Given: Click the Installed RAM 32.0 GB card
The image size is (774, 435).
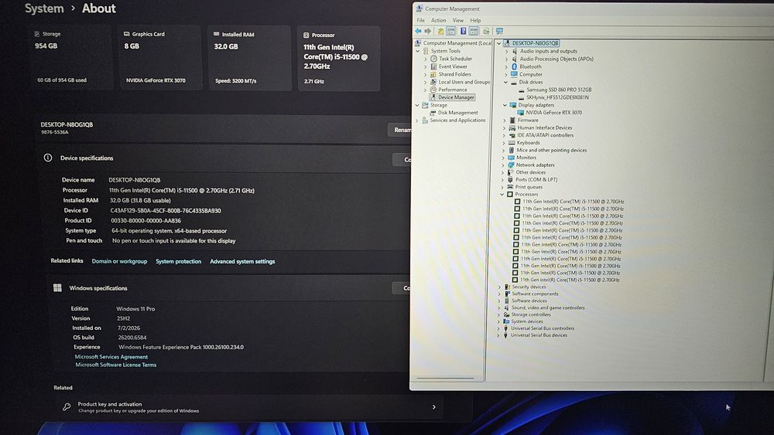Looking at the screenshot, I should click(250, 58).
